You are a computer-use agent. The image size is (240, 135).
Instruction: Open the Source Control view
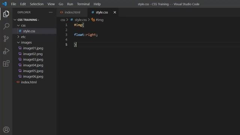pyautogui.click(x=6, y=39)
